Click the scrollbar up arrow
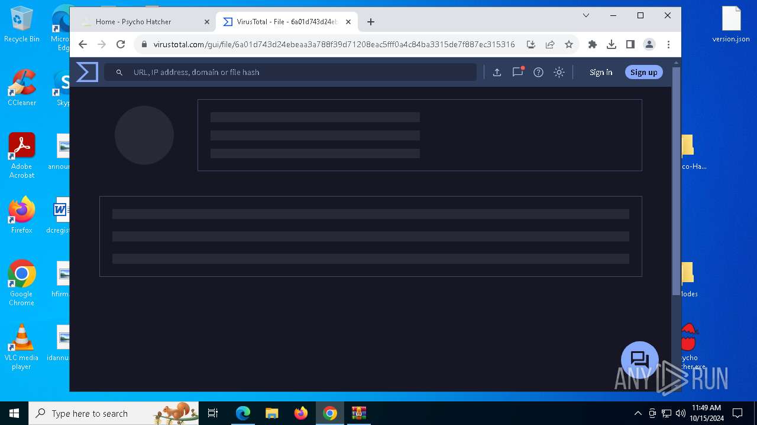 pos(676,62)
